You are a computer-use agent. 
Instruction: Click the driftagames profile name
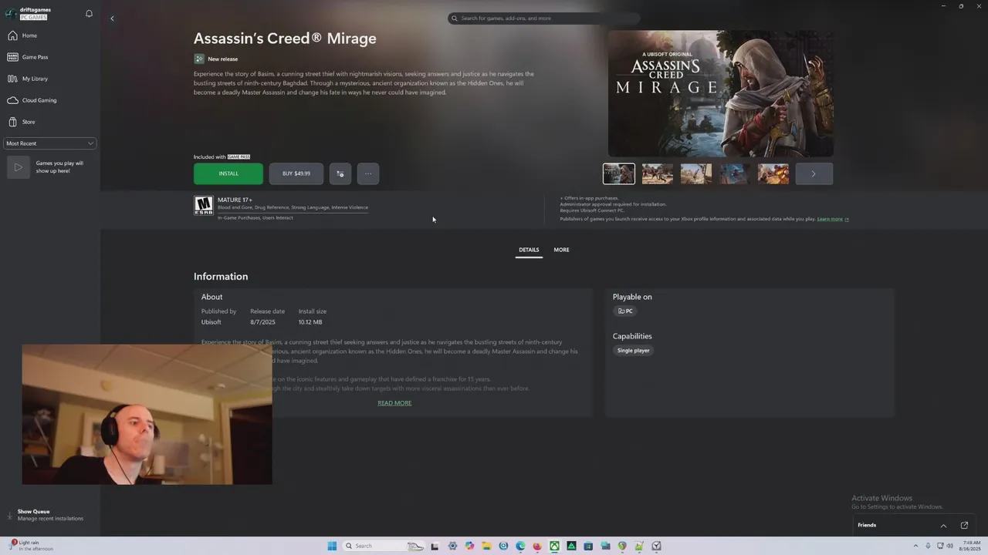36,10
